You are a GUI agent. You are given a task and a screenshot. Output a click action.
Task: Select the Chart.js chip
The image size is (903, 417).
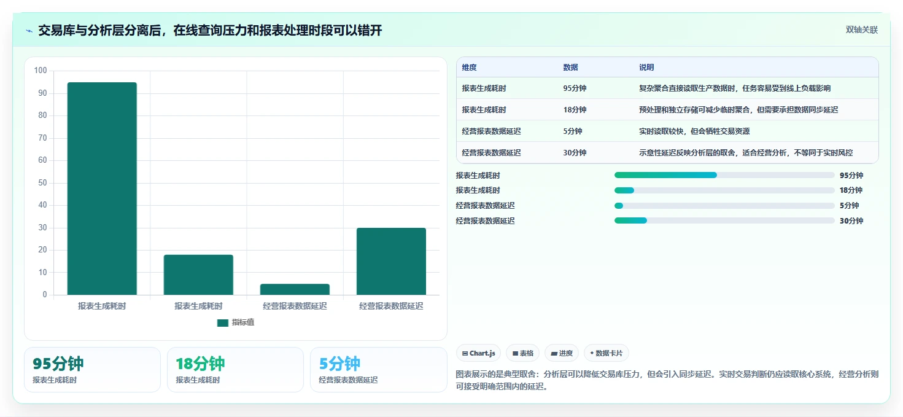pos(478,353)
